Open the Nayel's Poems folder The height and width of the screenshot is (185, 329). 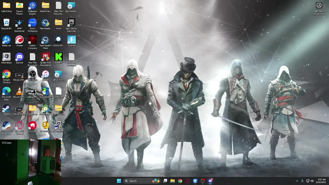pos(20,8)
